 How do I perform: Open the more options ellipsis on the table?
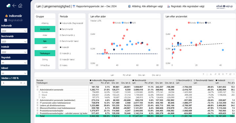point(234,74)
